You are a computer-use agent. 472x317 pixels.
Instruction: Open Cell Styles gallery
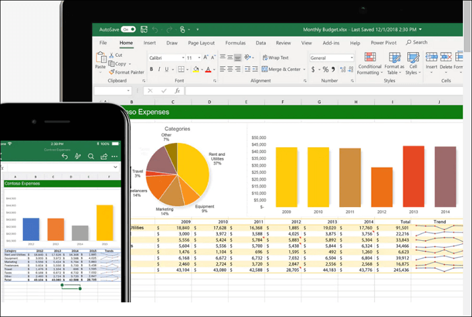pyautogui.click(x=413, y=63)
